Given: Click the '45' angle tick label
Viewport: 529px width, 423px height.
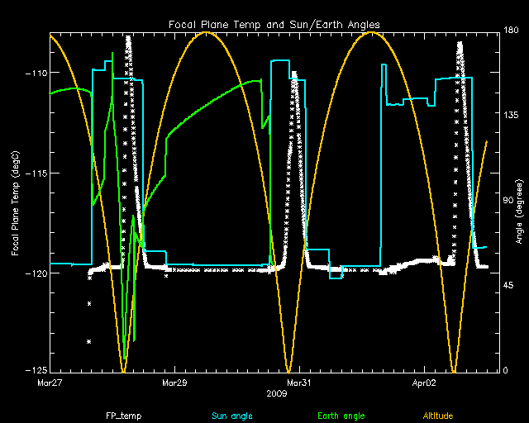Looking at the screenshot, I should coord(508,286).
